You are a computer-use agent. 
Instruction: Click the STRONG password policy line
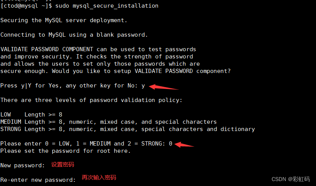click(x=128, y=129)
